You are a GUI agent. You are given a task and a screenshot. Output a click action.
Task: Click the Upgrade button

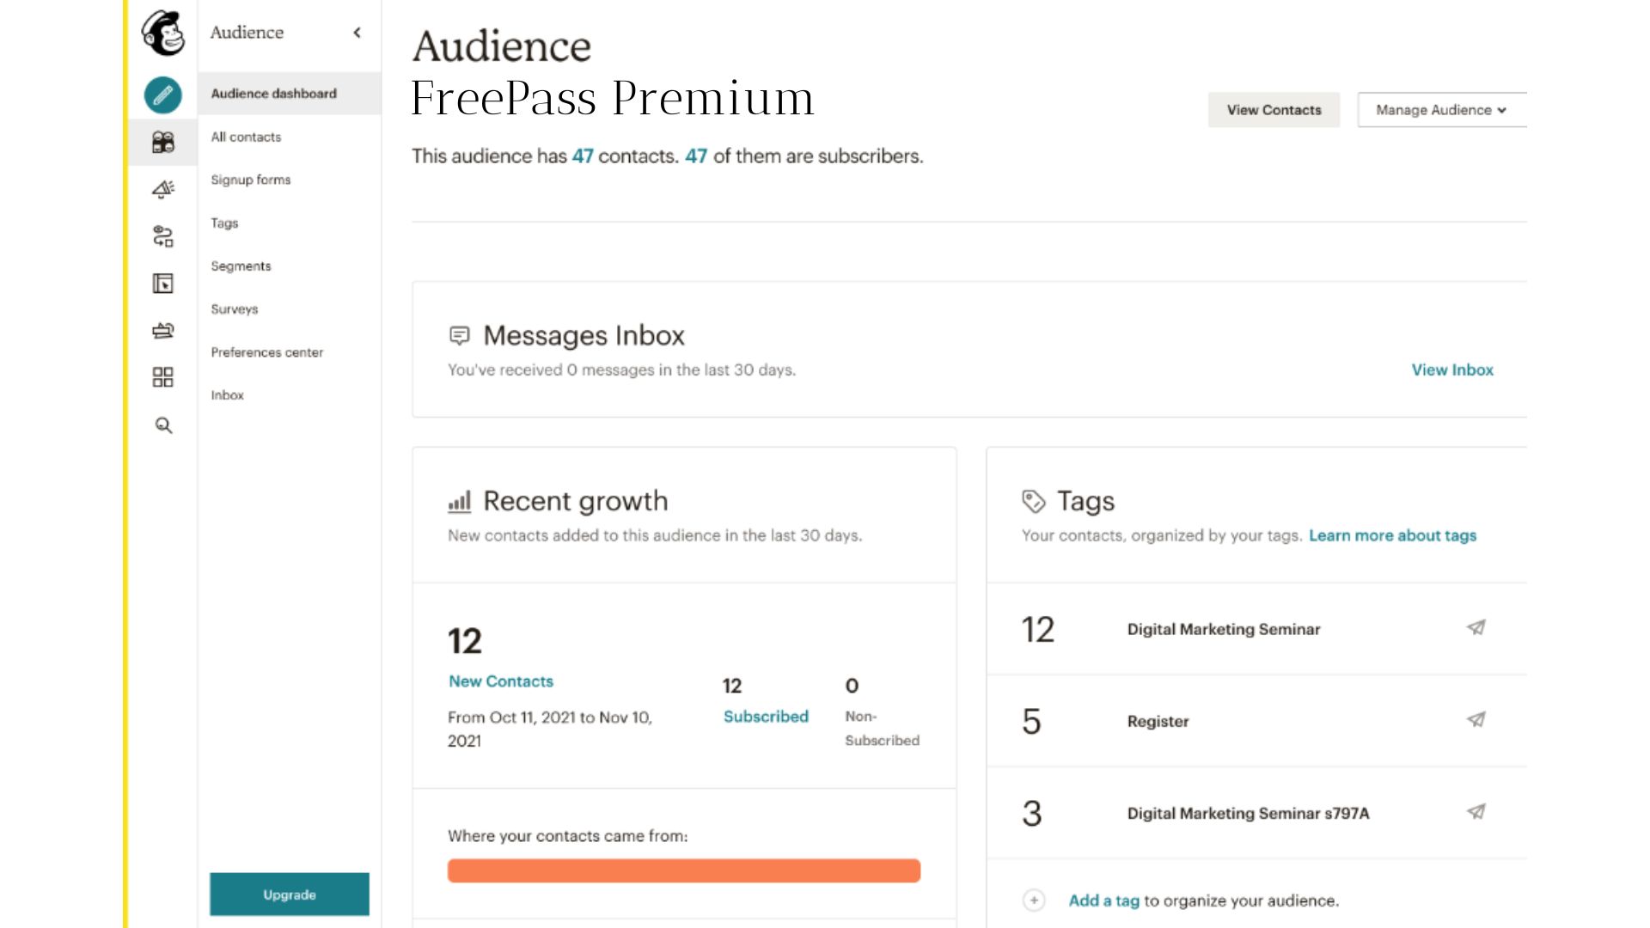289,894
